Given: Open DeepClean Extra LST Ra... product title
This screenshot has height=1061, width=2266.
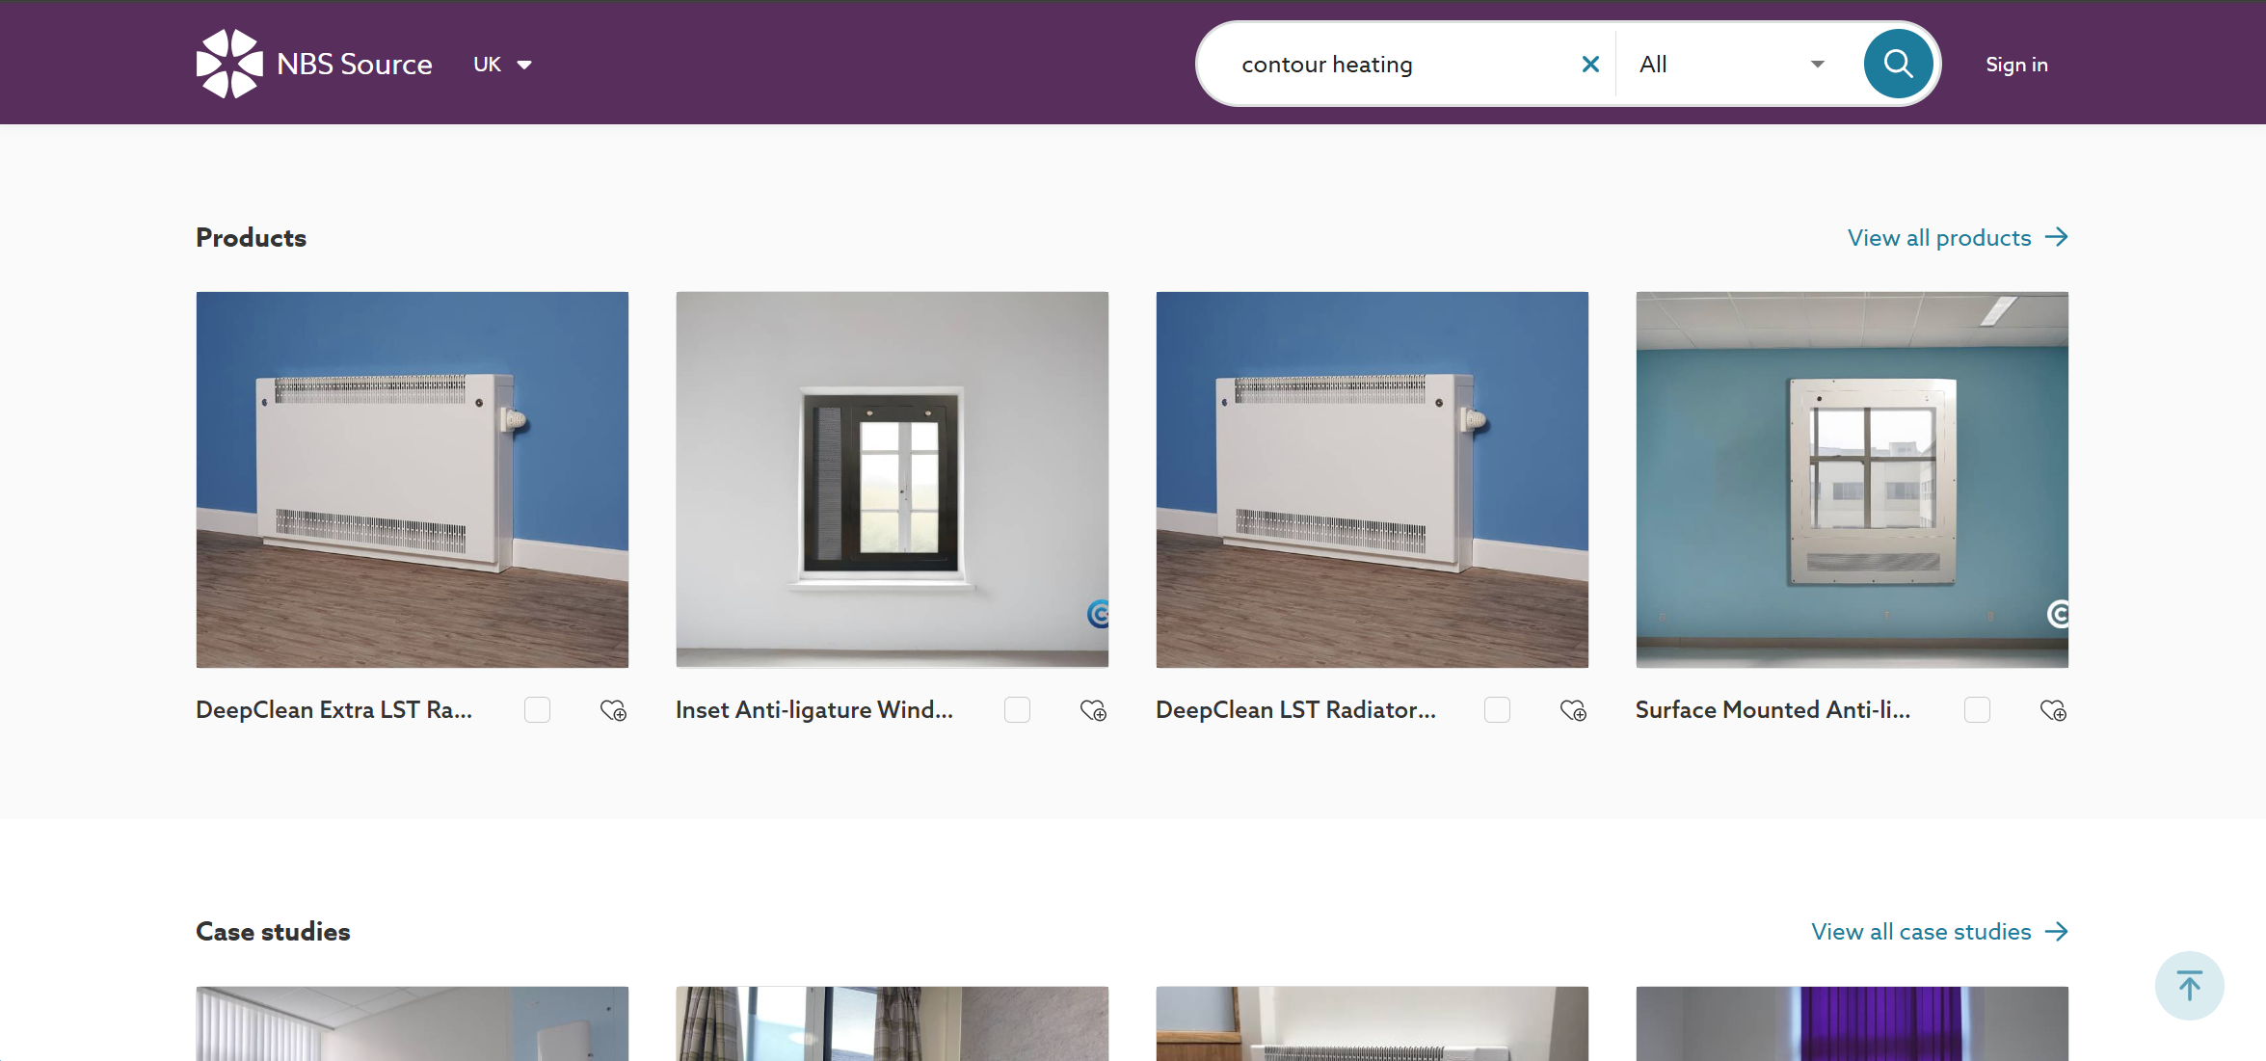Looking at the screenshot, I should pos(333,710).
